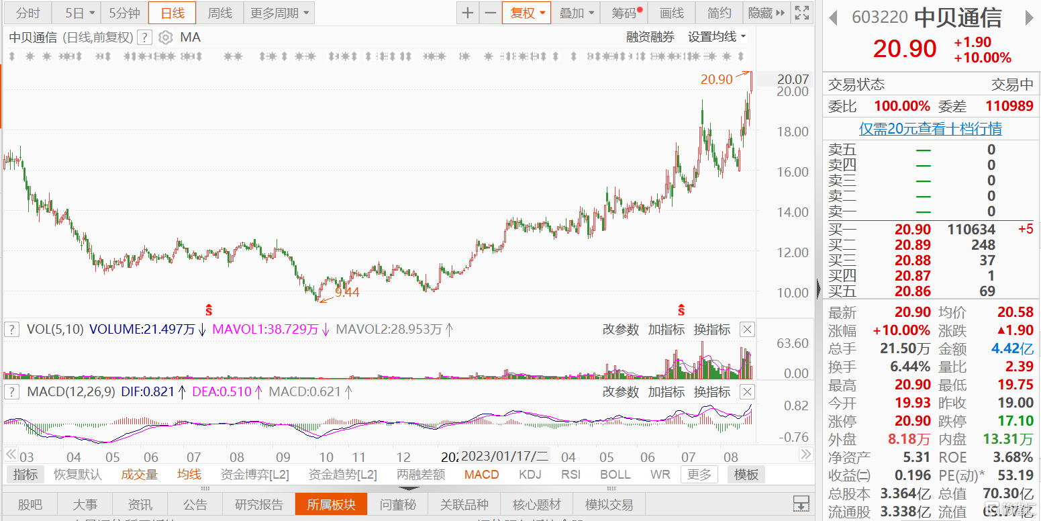
Task: Open the 研究报告 tab
Action: click(258, 504)
